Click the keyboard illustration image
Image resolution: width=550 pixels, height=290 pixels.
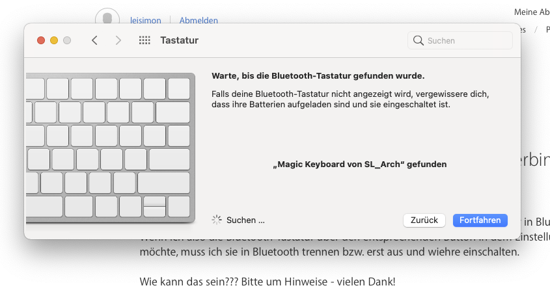(x=111, y=148)
